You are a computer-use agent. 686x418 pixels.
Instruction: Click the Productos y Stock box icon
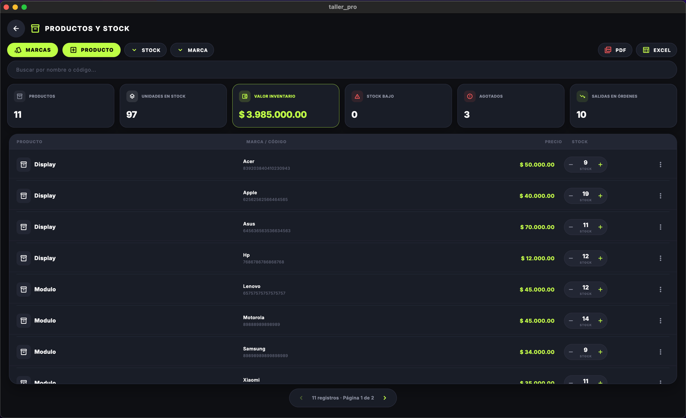click(x=35, y=29)
